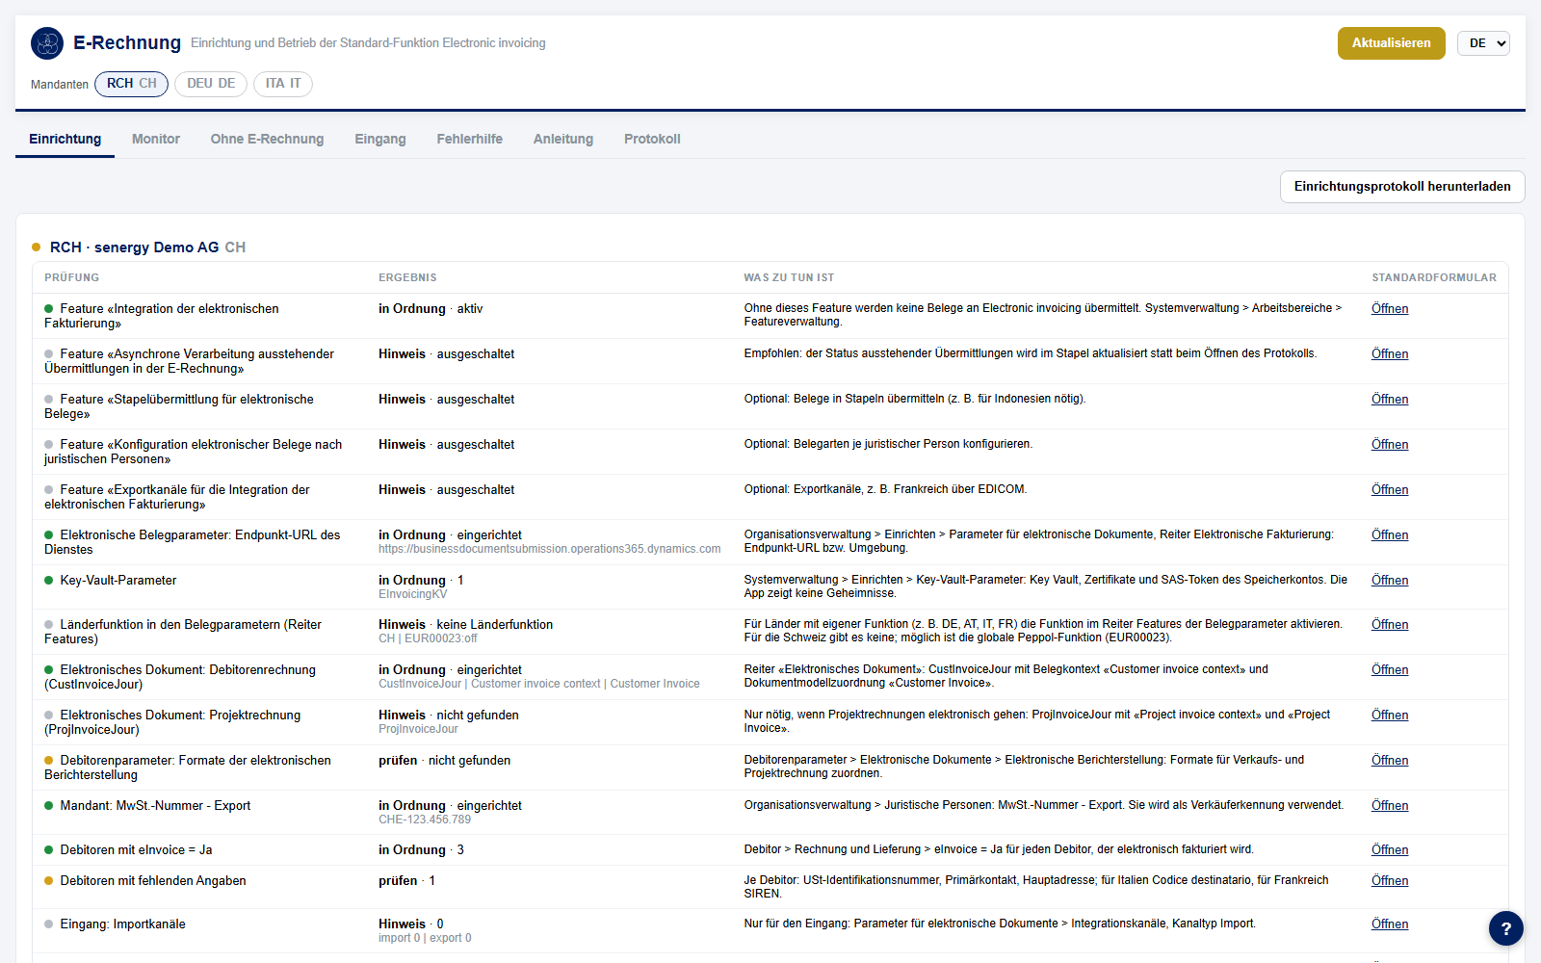Click Öffnen for Konfiguration elektronischer Belege row
This screenshot has height=963, width=1541.
click(x=1390, y=445)
